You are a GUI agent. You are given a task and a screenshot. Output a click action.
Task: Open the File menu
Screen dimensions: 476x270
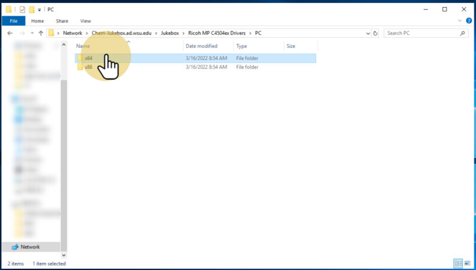point(13,20)
